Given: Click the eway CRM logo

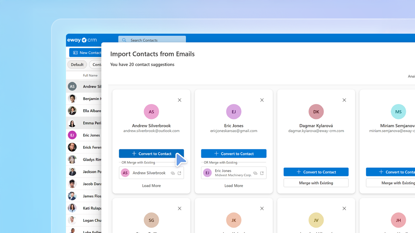Looking at the screenshot, I should coord(82,40).
